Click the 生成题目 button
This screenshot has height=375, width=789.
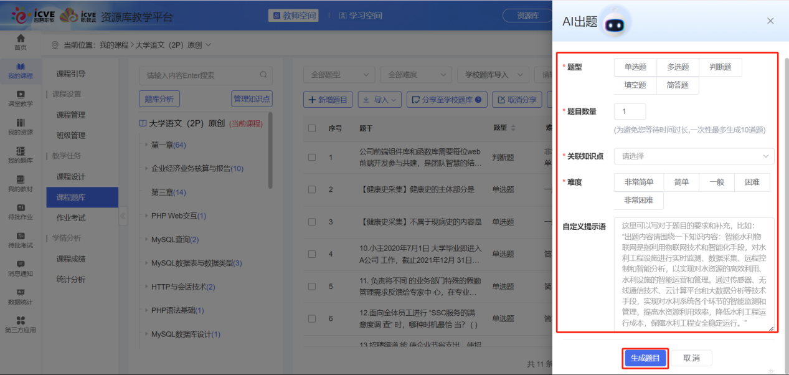point(645,358)
